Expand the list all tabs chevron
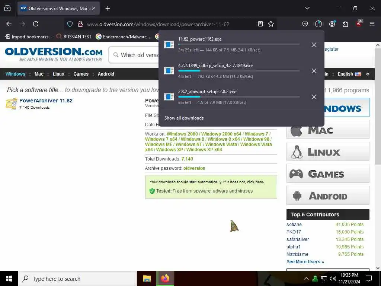This screenshot has height=286, width=381. pos(307,8)
